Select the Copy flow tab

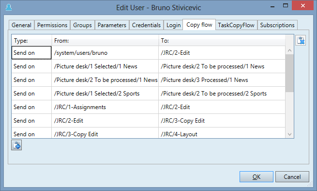pos(199,25)
